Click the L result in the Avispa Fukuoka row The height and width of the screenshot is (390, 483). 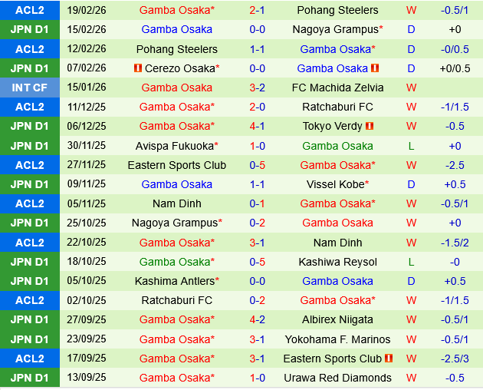pos(411,146)
